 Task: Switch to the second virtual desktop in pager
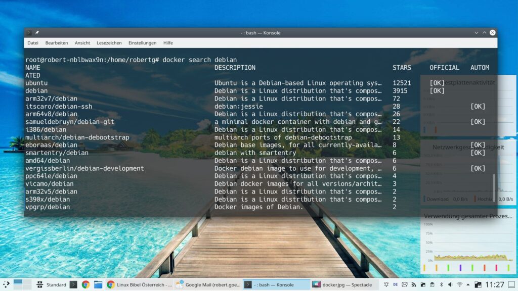pos(27,284)
